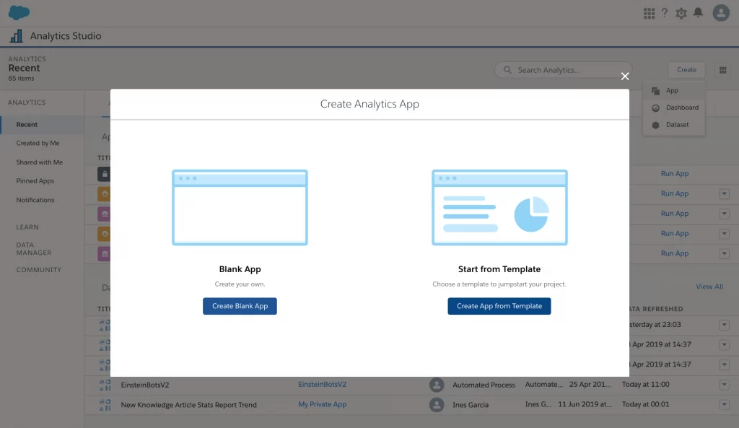Click the Create Blank App button
The height and width of the screenshot is (428, 739).
coord(240,306)
